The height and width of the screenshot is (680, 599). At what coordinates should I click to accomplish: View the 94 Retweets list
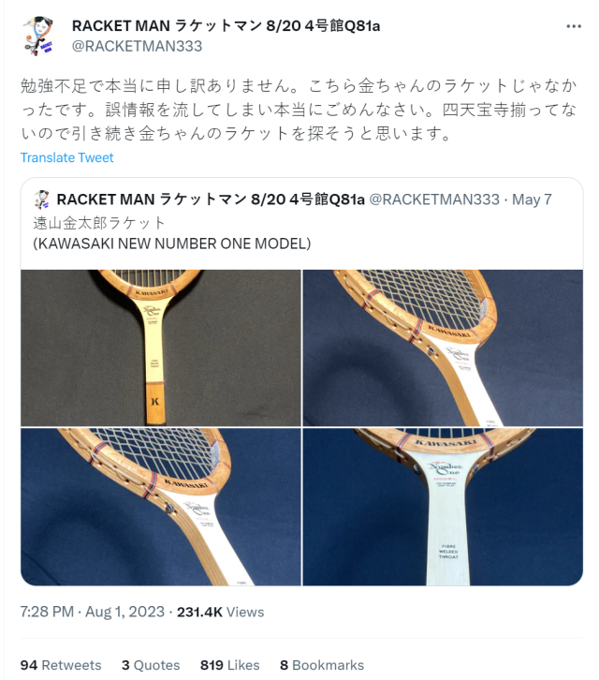coord(61,665)
